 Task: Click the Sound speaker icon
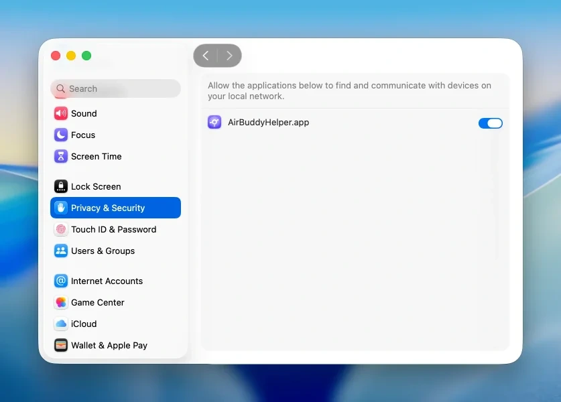coord(61,113)
